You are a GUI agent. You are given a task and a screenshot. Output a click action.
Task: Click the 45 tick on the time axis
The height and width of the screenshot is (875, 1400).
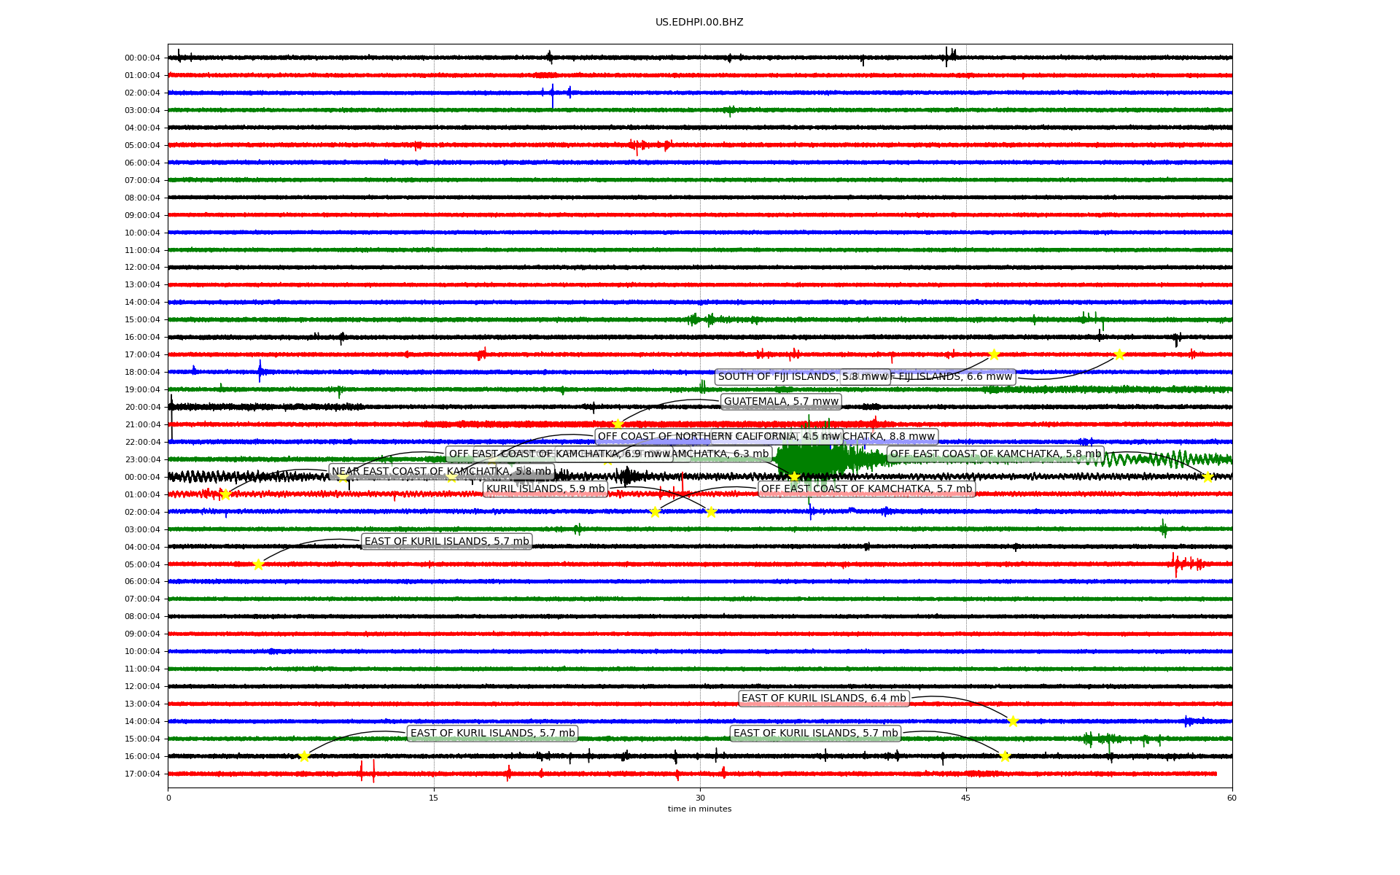tap(966, 798)
